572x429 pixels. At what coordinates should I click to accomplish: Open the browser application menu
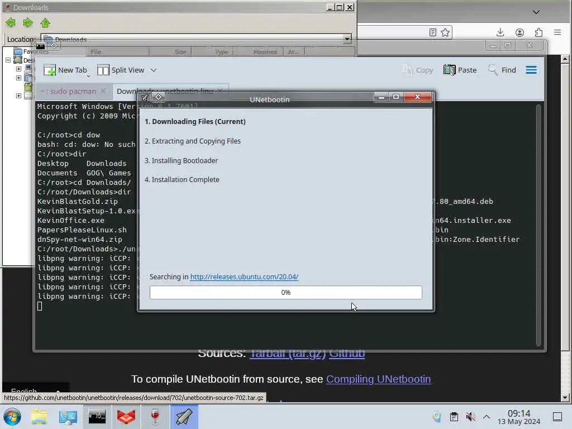pos(557,32)
